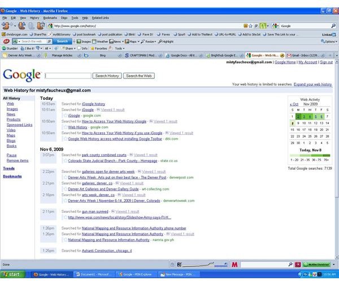Open the History menu
Screen dimensions: 339x281
34,18
